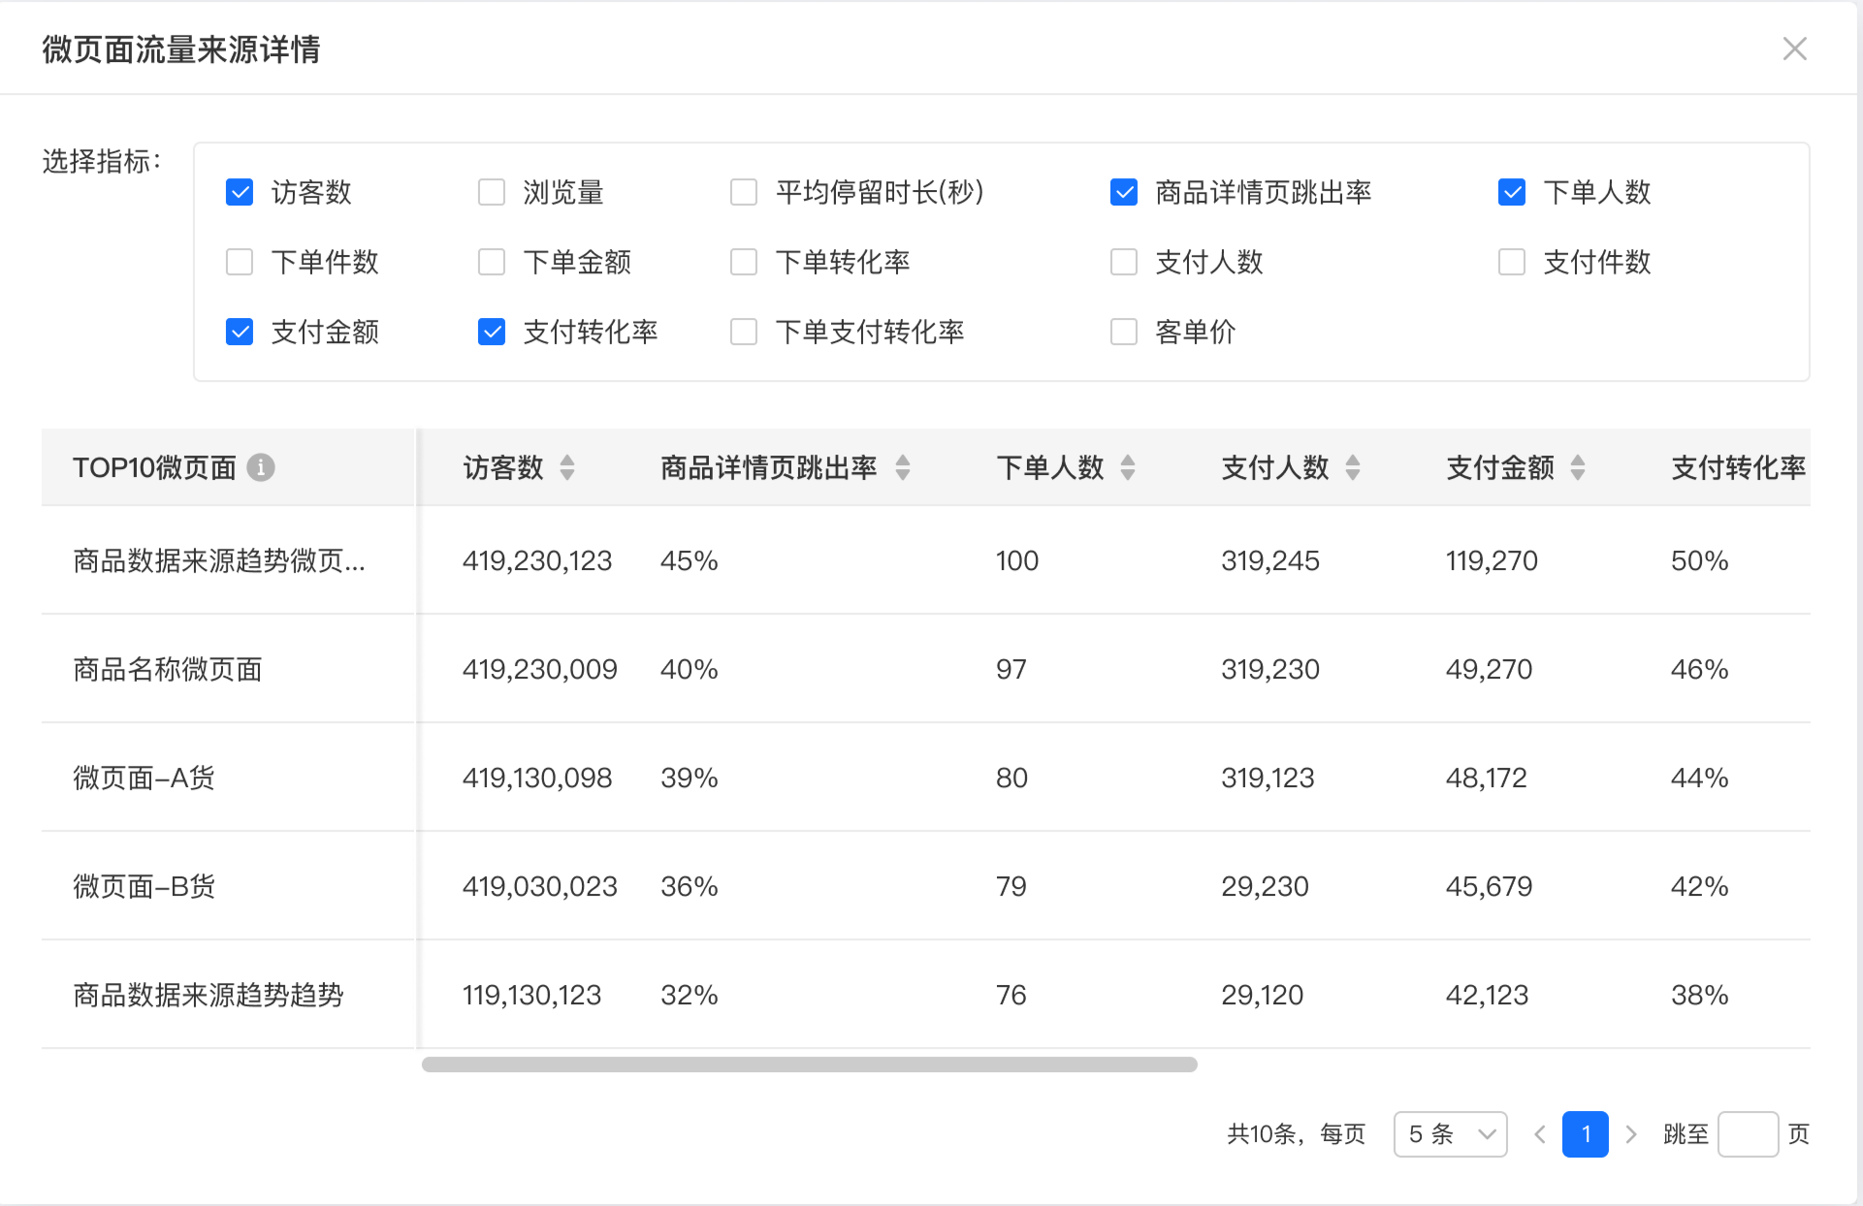Select page 1 in pagination
Viewport: 1863px width, 1206px height.
click(1585, 1134)
